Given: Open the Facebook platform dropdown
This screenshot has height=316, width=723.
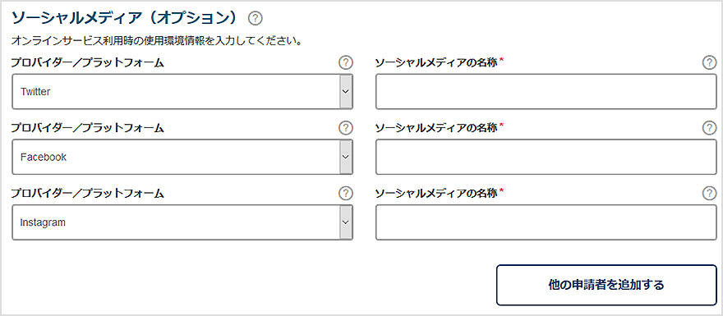Looking at the screenshot, I should (182, 157).
